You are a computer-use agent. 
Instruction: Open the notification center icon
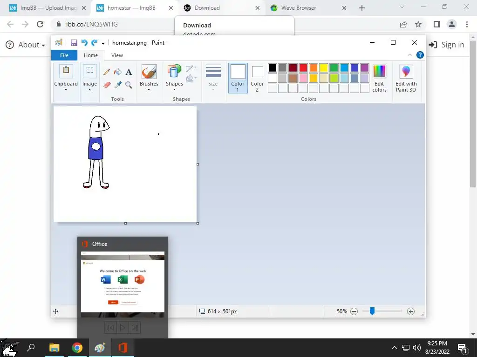(x=462, y=348)
